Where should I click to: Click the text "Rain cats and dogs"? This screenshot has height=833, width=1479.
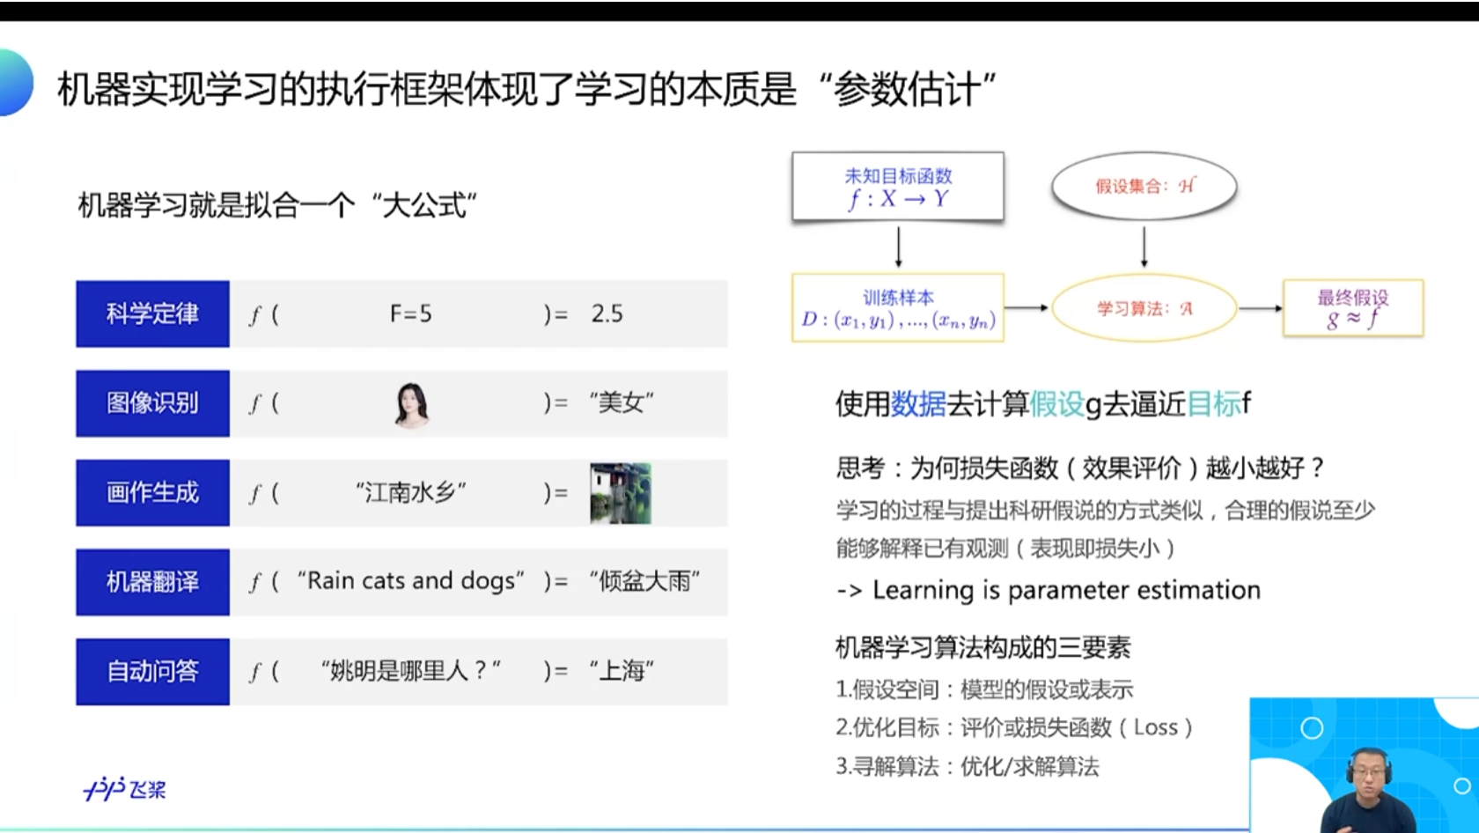tap(410, 581)
